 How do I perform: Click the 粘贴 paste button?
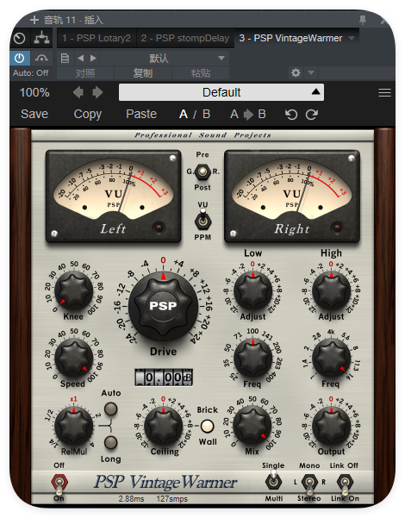pyautogui.click(x=201, y=73)
